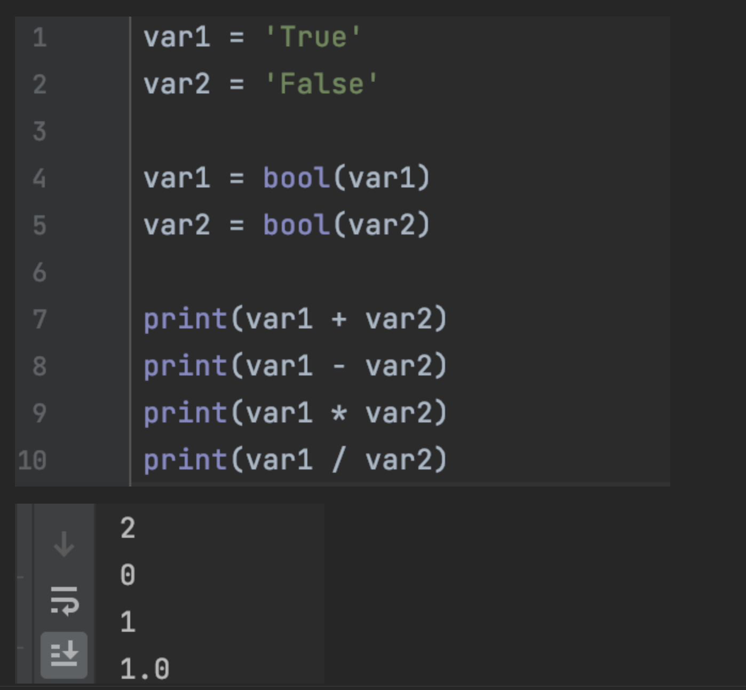Click the empty line 6 in editor
The image size is (746, 690).
pyautogui.click(x=400, y=272)
